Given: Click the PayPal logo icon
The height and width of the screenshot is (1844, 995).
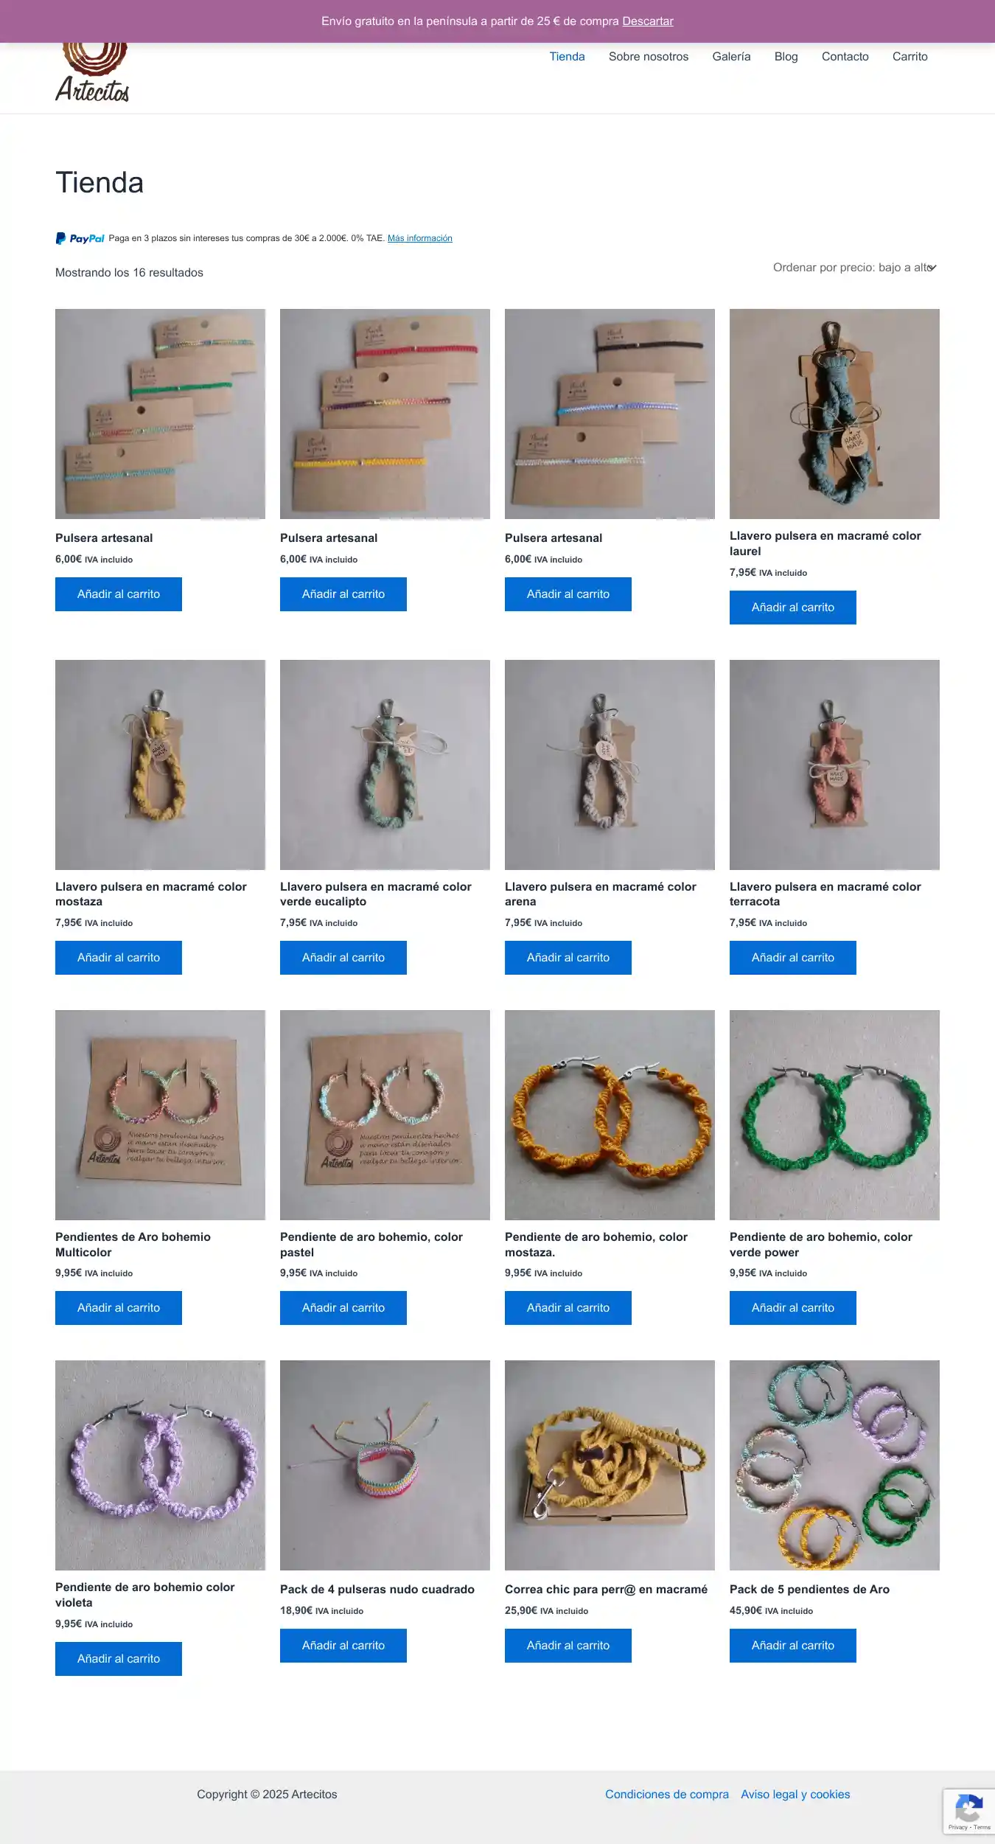Looking at the screenshot, I should (80, 238).
